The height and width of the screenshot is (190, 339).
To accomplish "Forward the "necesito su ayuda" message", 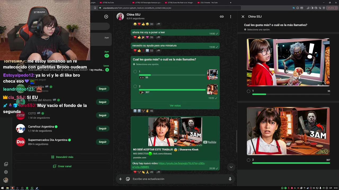I will coord(158,50).
